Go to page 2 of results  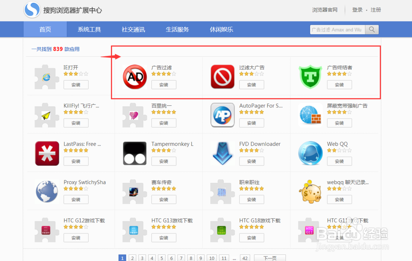coord(132,258)
